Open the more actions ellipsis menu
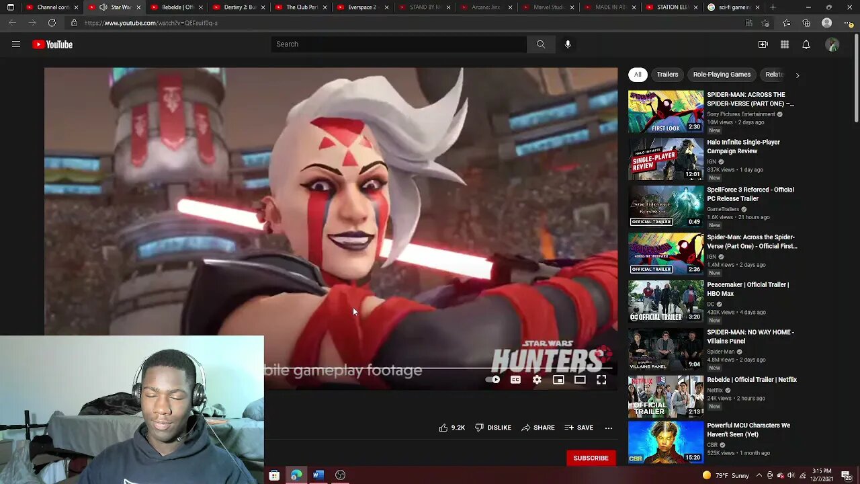The height and width of the screenshot is (484, 860). (x=609, y=428)
